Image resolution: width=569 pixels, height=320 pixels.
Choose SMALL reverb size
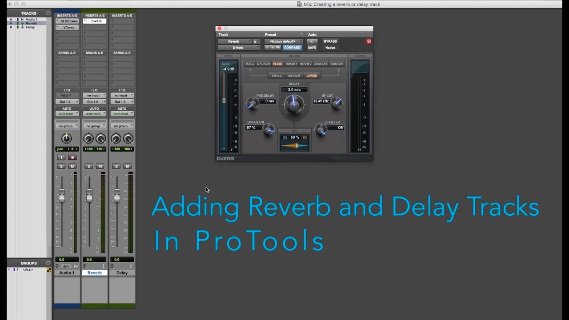(277, 76)
